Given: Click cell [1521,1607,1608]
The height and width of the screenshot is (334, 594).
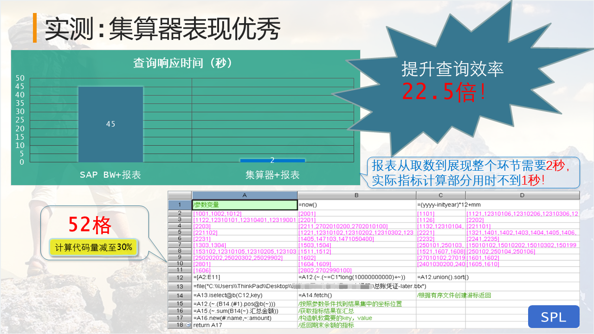Looking at the screenshot, I should pos(441,251).
